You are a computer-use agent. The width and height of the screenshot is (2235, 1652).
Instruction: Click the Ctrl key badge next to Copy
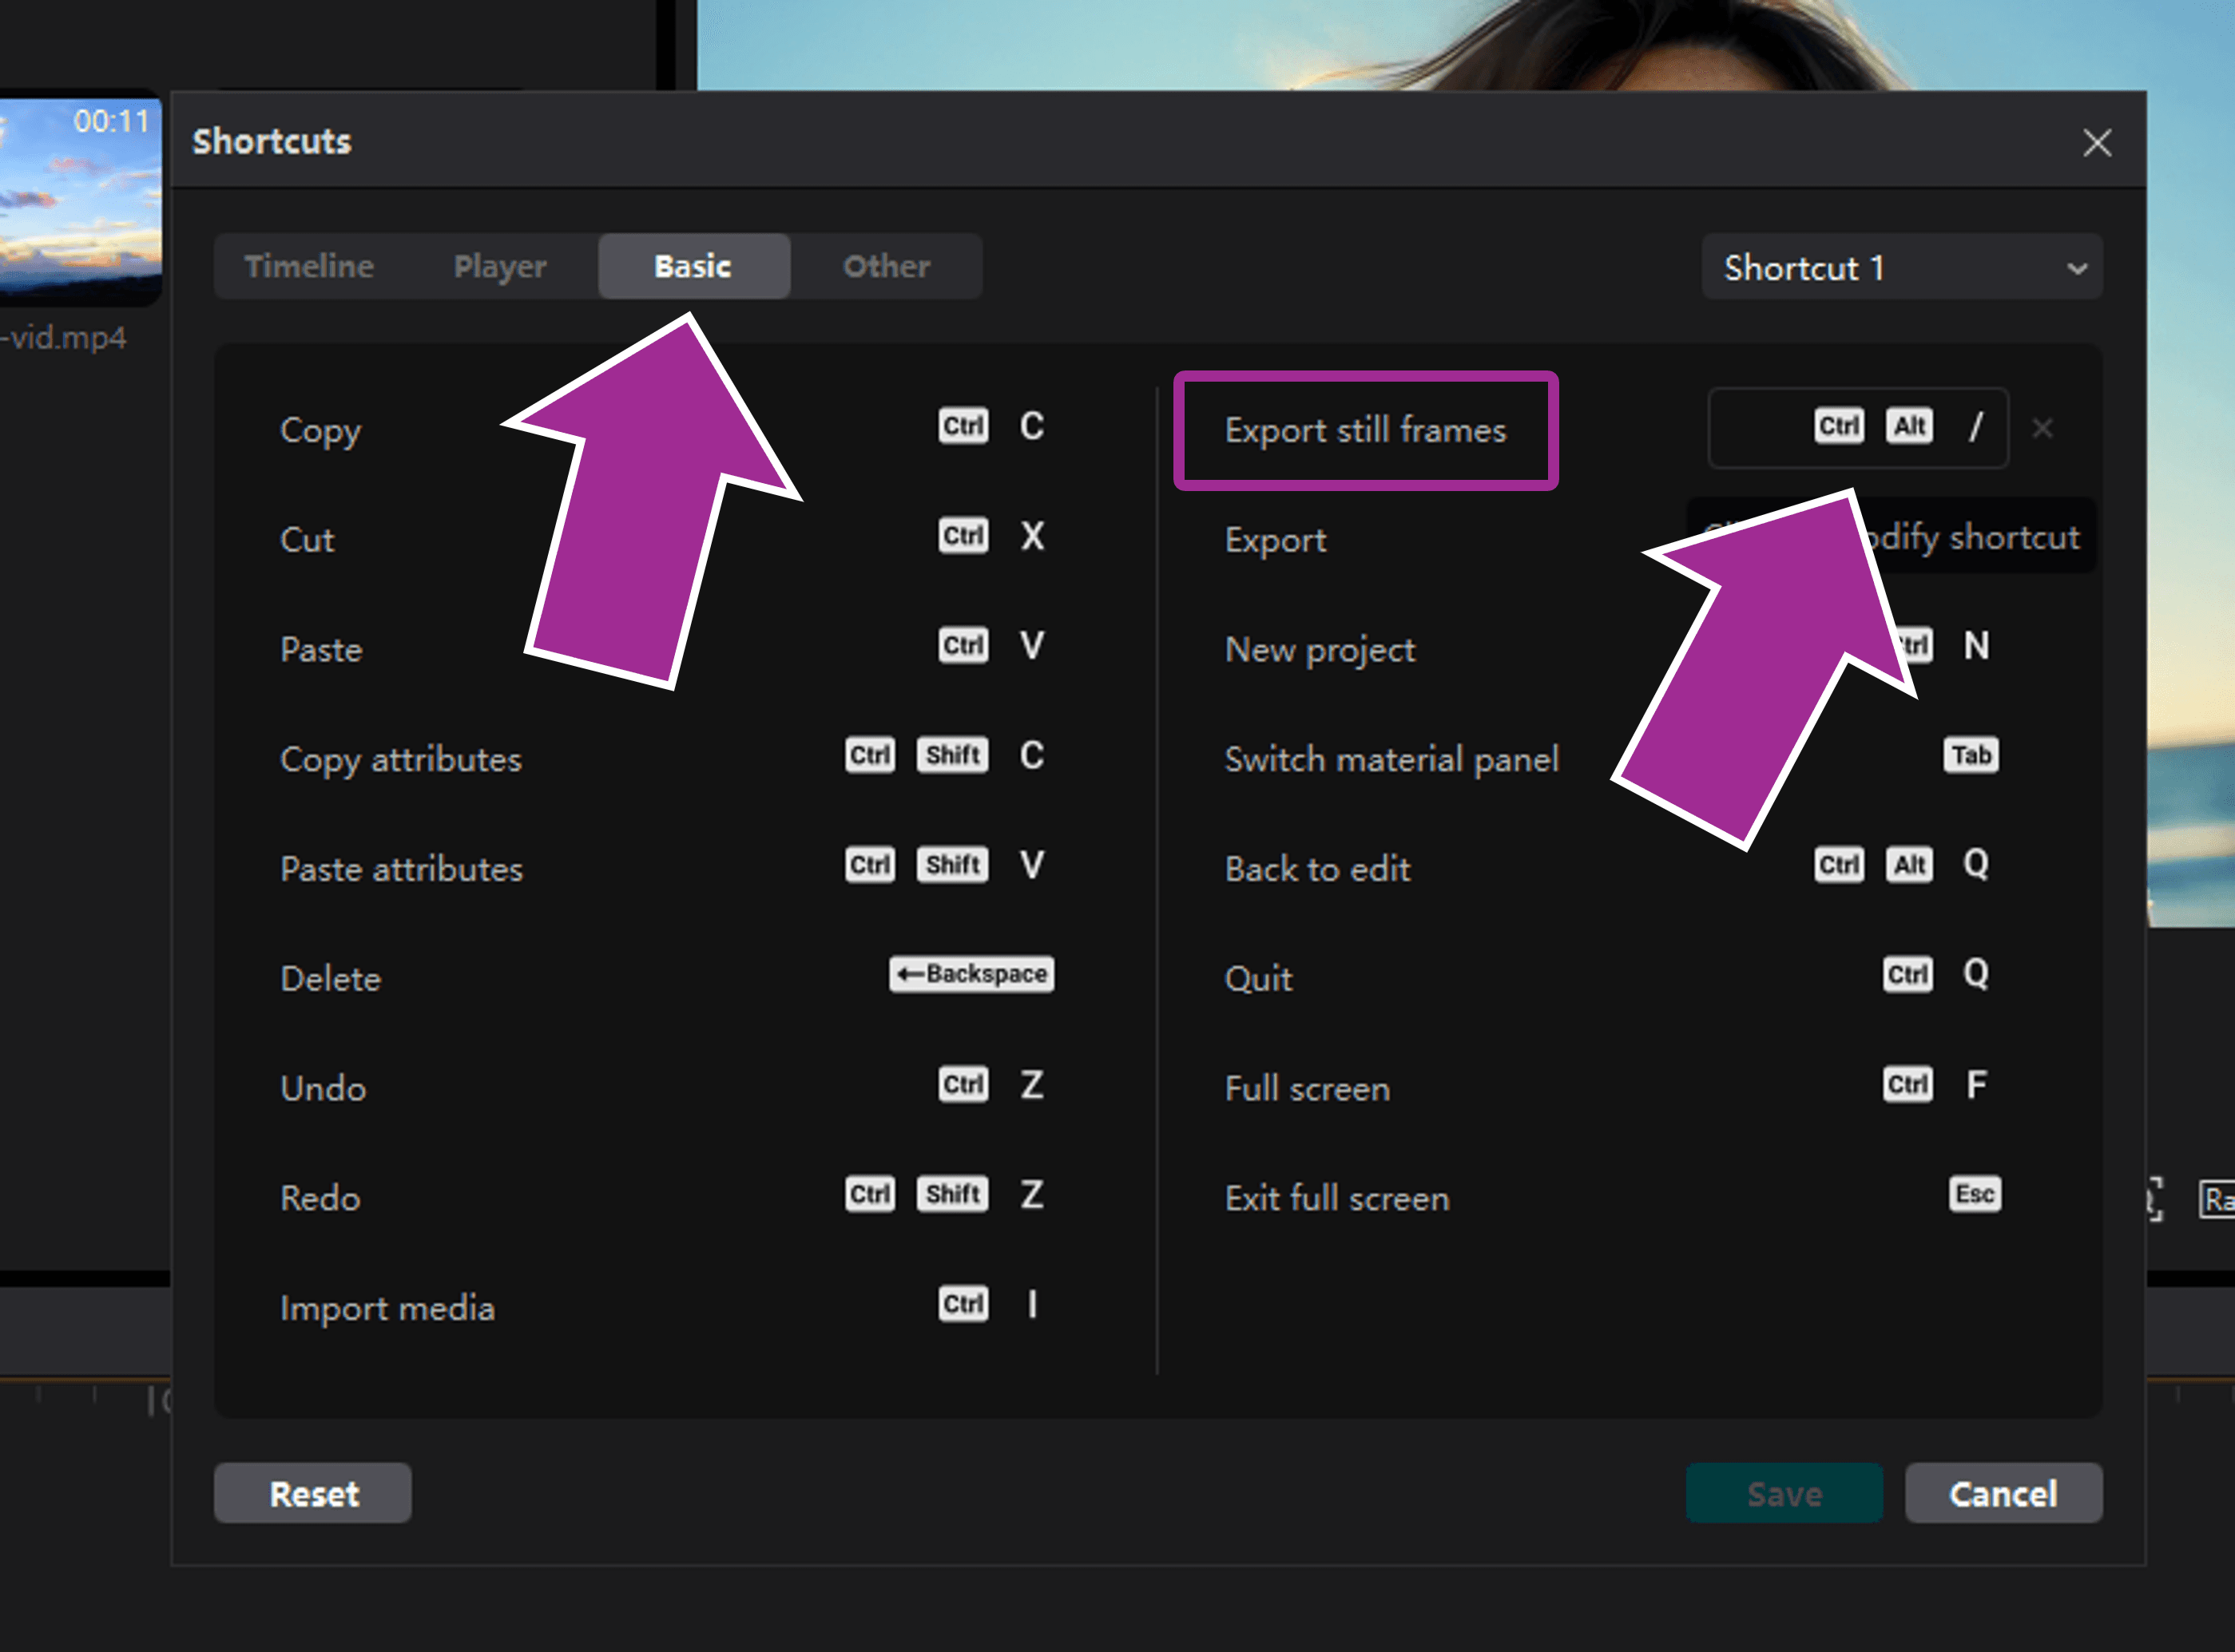963,425
